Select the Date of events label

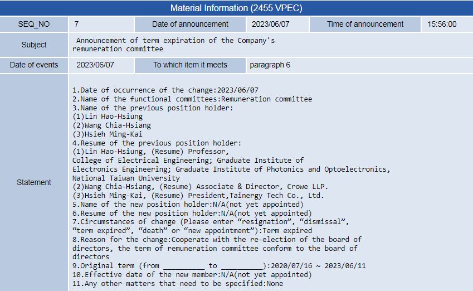click(x=34, y=65)
